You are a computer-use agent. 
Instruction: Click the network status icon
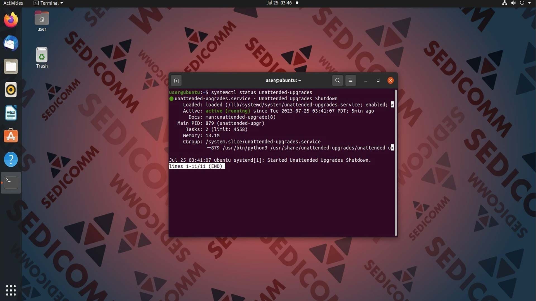tap(504, 3)
